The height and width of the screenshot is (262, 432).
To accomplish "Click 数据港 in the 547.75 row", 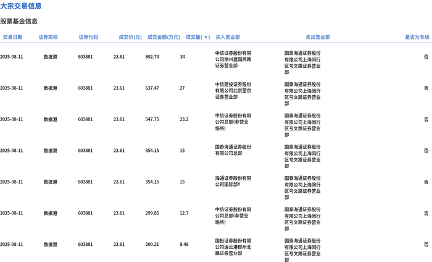I will click(51, 119).
